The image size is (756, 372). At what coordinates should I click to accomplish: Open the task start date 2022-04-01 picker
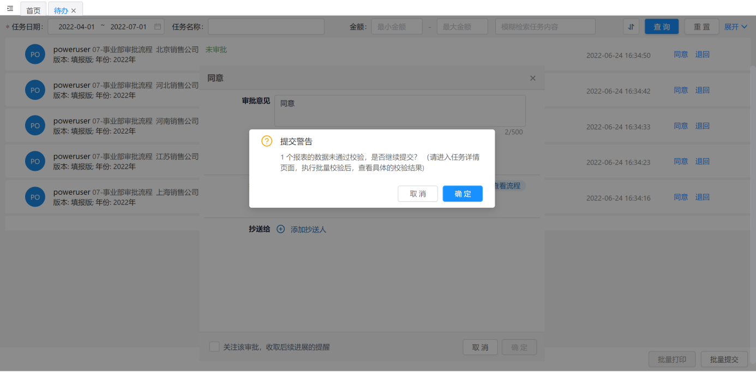pos(76,27)
